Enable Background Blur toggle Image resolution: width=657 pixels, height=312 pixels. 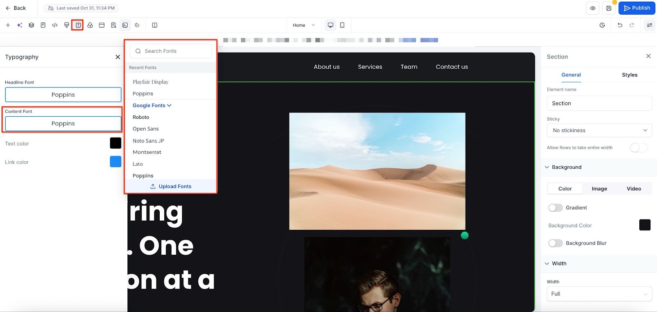pyautogui.click(x=555, y=243)
